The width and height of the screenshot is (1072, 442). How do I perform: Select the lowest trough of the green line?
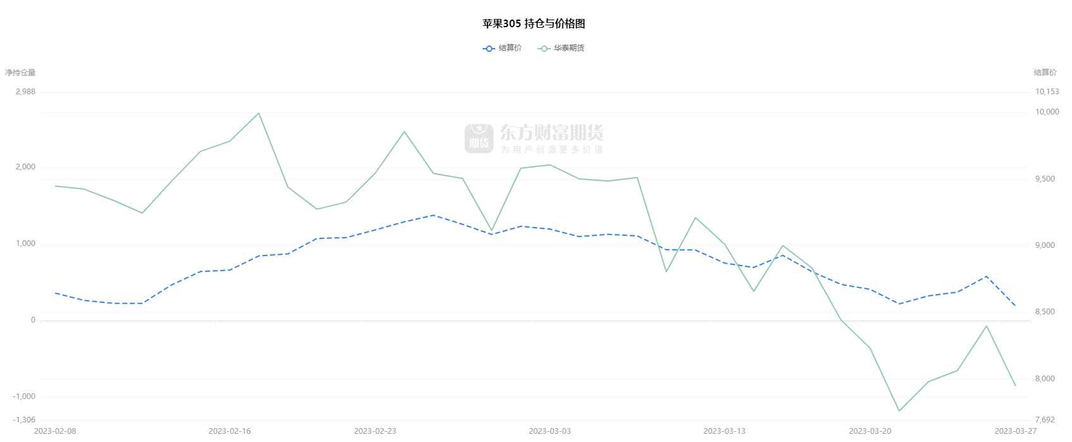point(899,411)
